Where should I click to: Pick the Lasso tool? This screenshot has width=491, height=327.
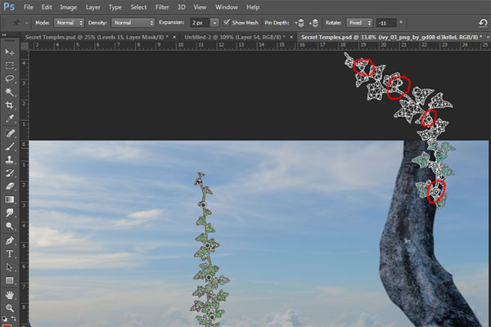point(10,79)
